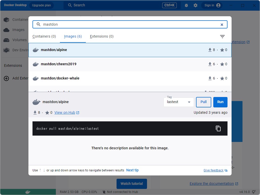260x195 pixels.
Task: Click the notification icon beside the version
Action: tap(254, 192)
